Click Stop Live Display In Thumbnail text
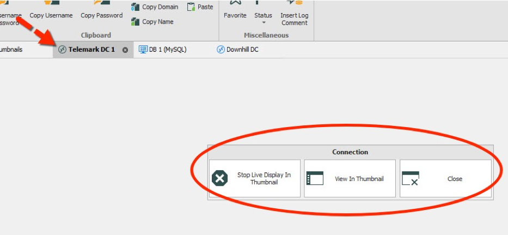The width and height of the screenshot is (508, 235). point(264,178)
